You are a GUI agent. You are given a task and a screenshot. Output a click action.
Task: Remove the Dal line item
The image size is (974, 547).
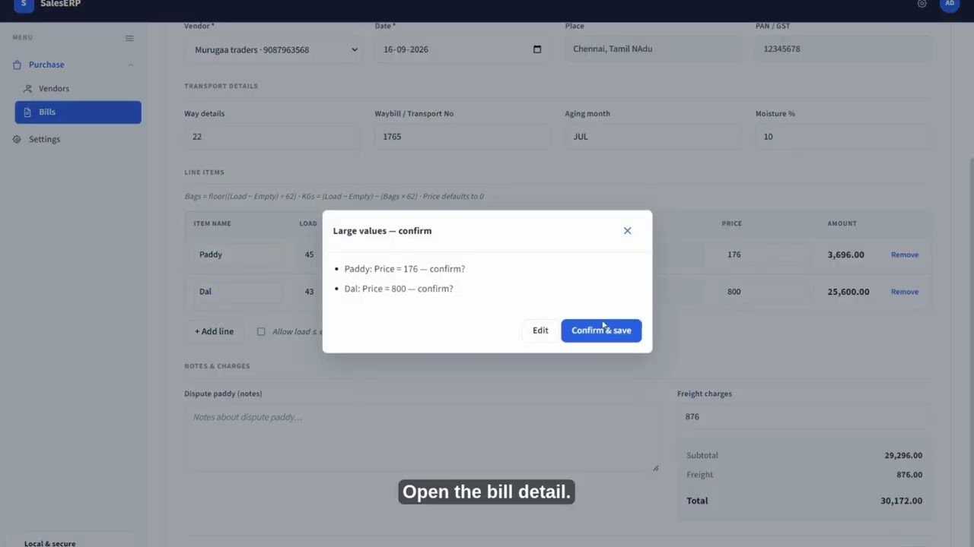[x=905, y=292]
